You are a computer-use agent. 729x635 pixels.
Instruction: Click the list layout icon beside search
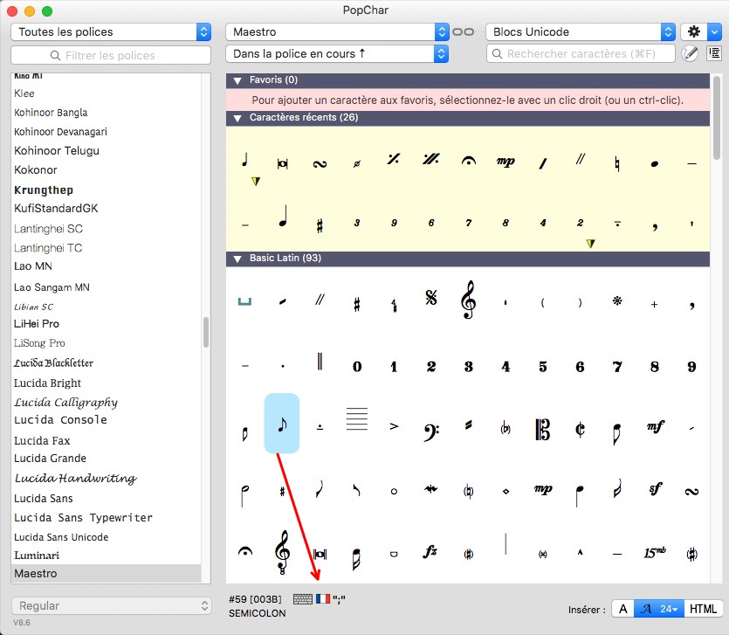pyautogui.click(x=713, y=54)
